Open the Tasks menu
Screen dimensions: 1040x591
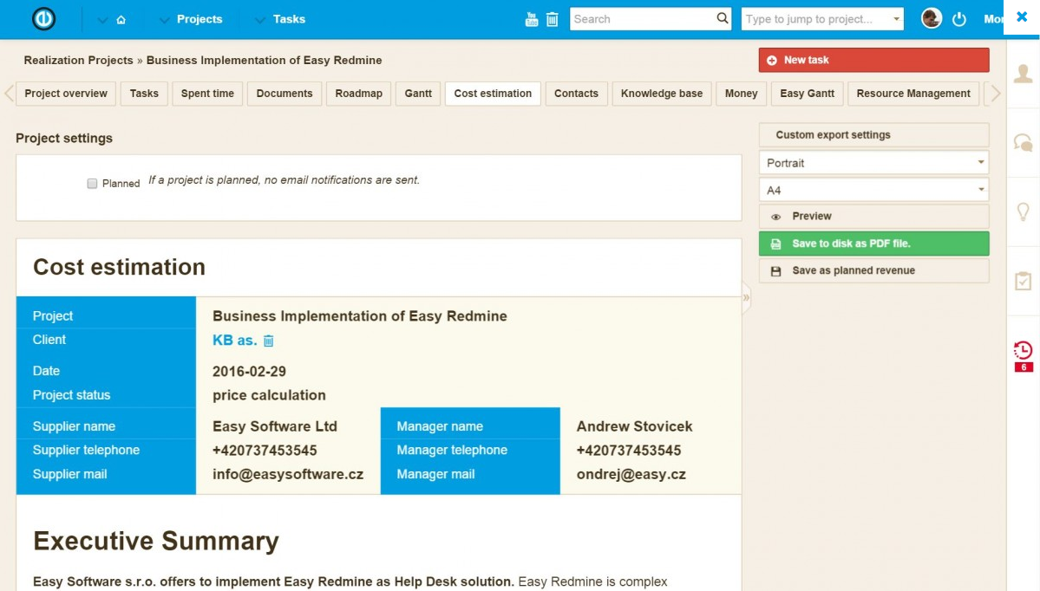tap(289, 19)
